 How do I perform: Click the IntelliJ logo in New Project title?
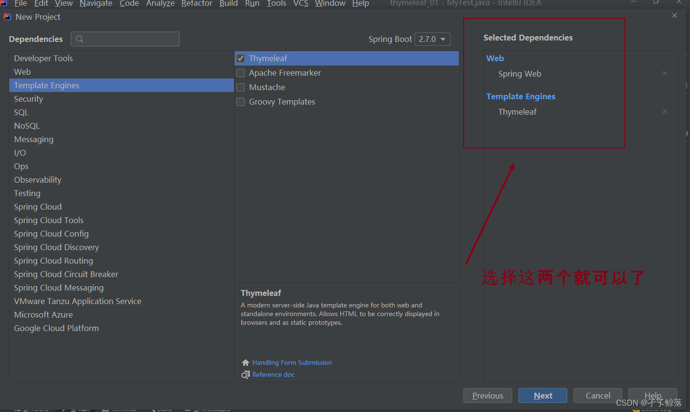pyautogui.click(x=7, y=17)
